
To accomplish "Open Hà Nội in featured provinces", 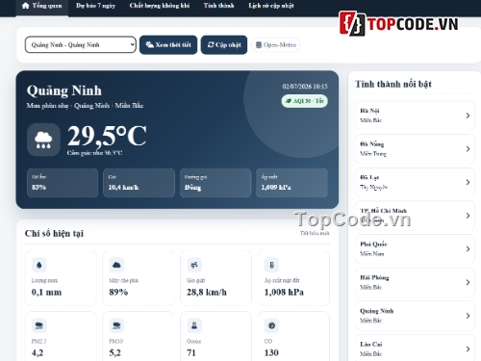I will point(415,116).
